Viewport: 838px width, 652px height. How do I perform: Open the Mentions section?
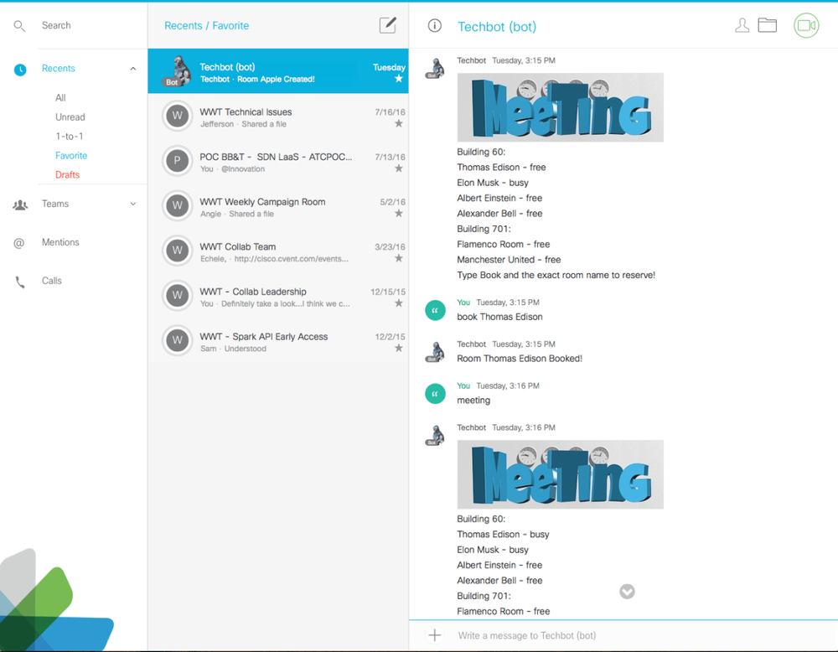[x=60, y=242]
